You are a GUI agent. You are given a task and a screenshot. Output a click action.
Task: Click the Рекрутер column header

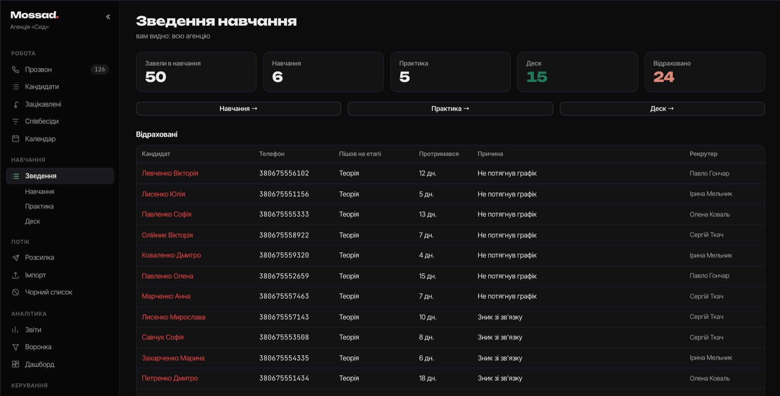pyautogui.click(x=703, y=154)
